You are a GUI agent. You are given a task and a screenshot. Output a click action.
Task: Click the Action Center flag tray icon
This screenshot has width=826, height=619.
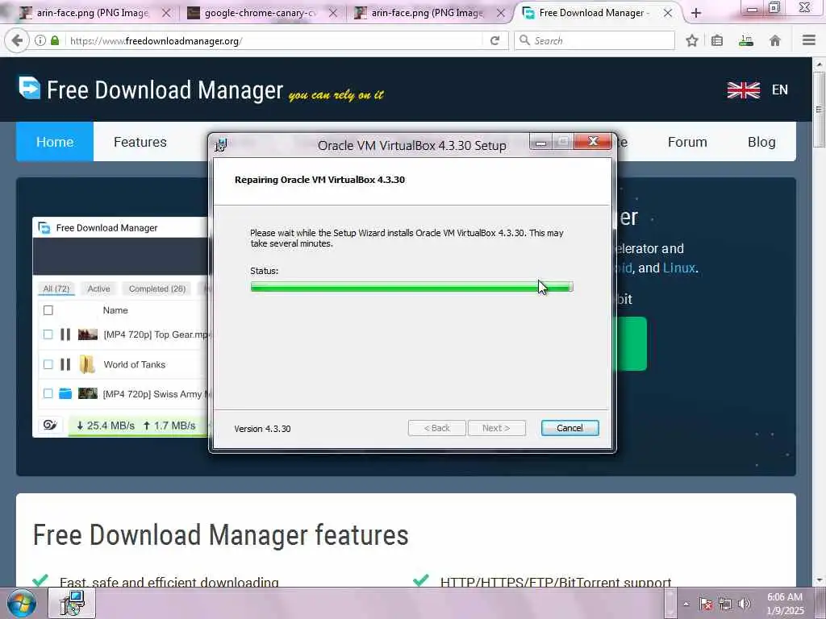pos(706,604)
